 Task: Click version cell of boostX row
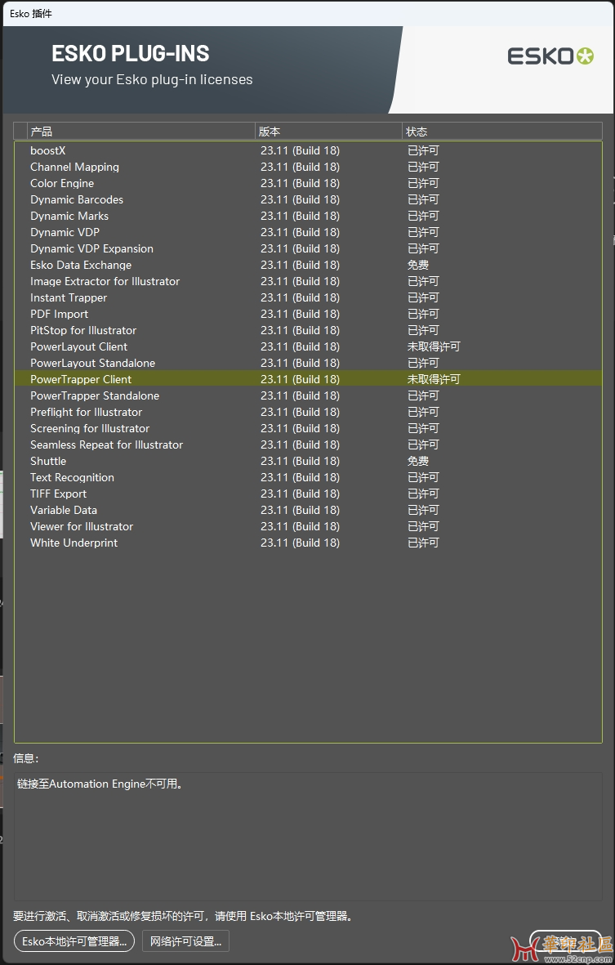point(300,150)
